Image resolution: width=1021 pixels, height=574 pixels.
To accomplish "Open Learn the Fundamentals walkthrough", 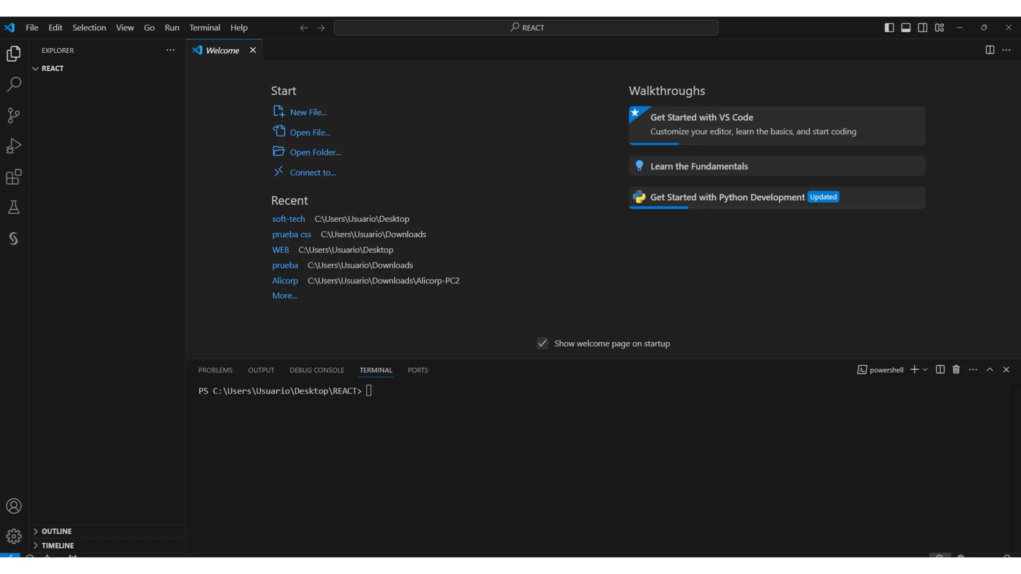I will coord(777,166).
